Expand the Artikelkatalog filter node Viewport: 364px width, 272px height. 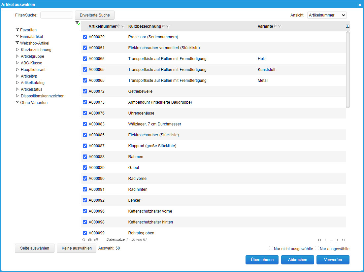point(17,83)
